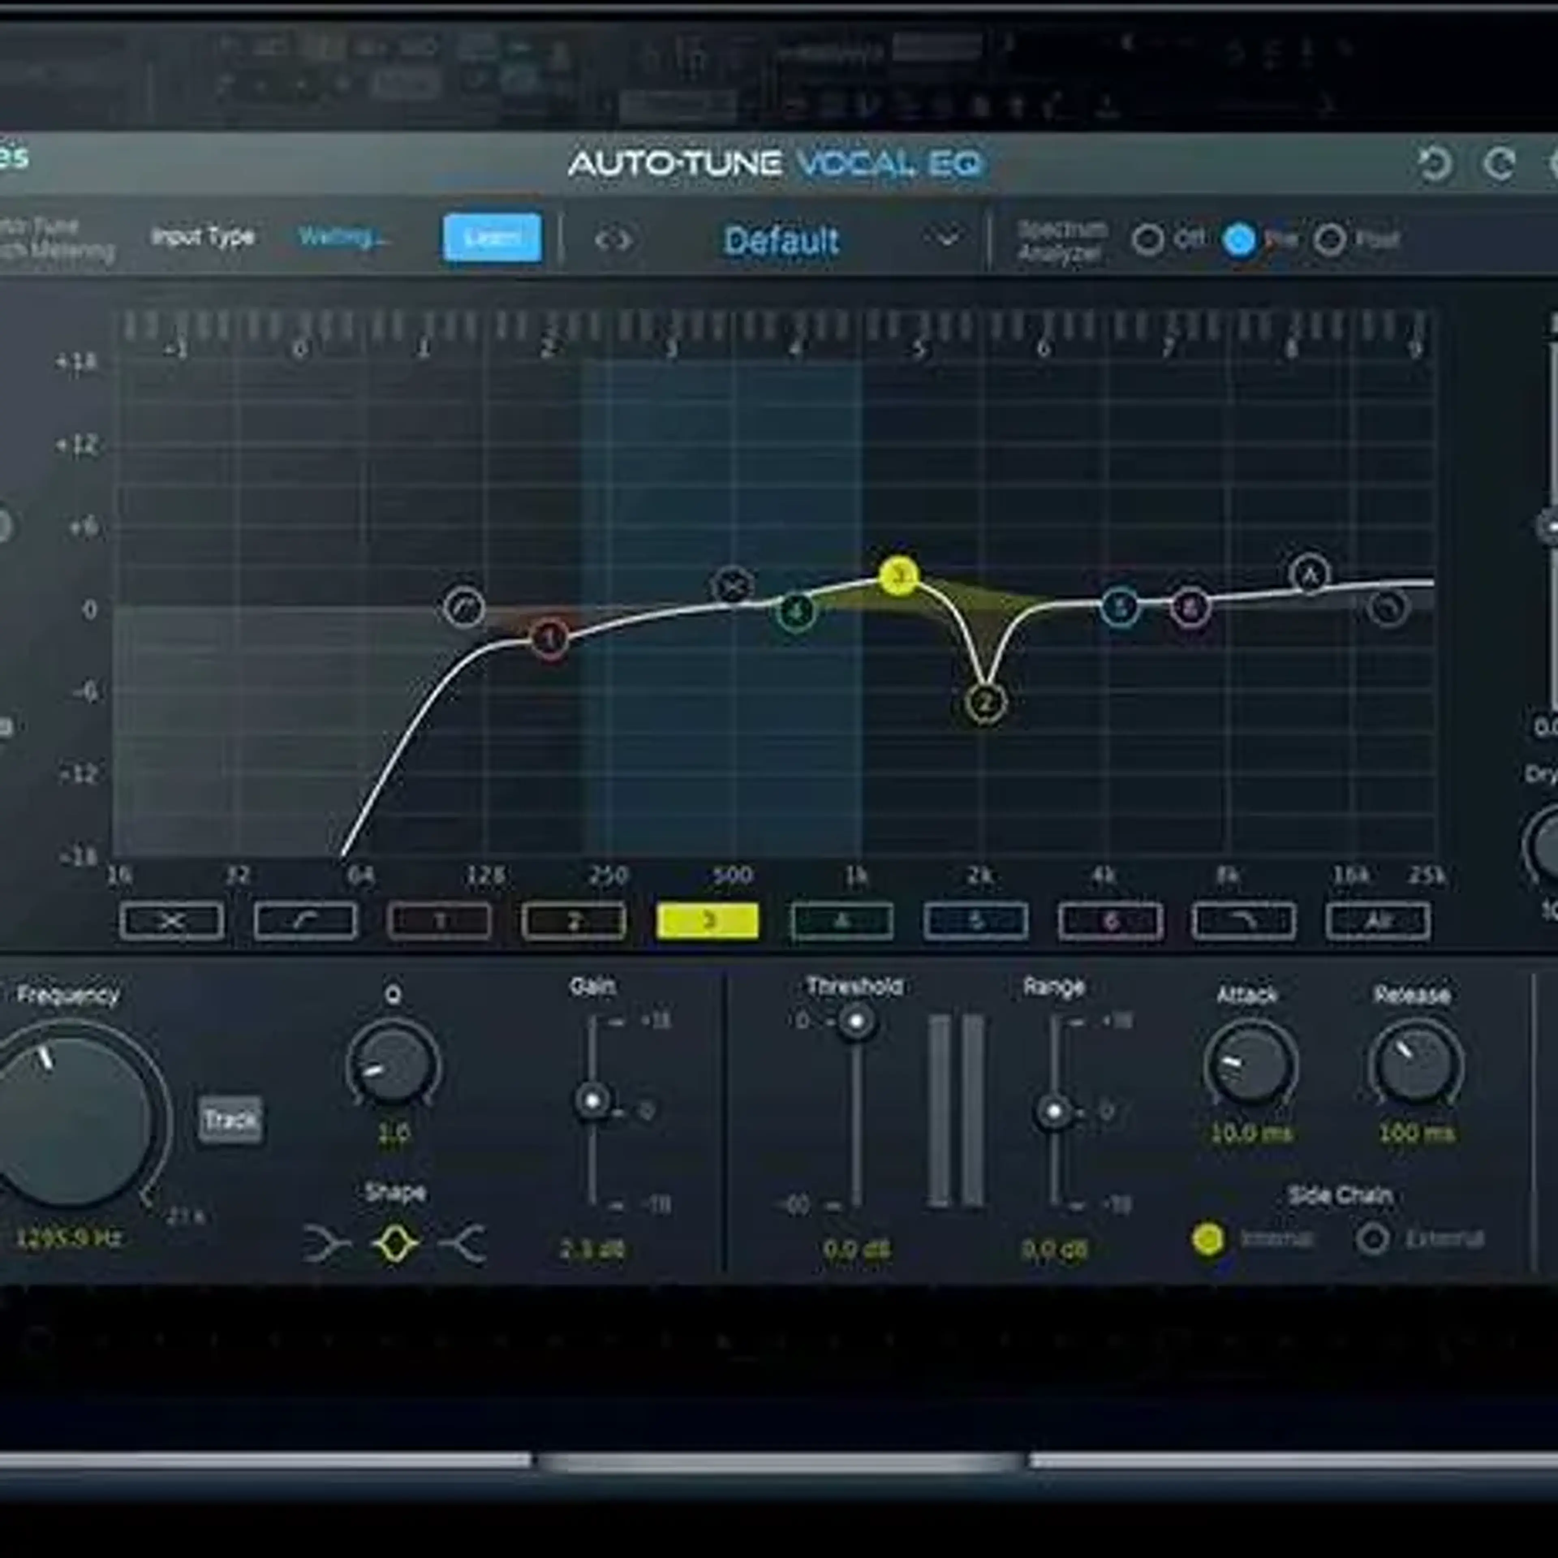
Task: Toggle band 6 button below graph
Action: (1110, 921)
